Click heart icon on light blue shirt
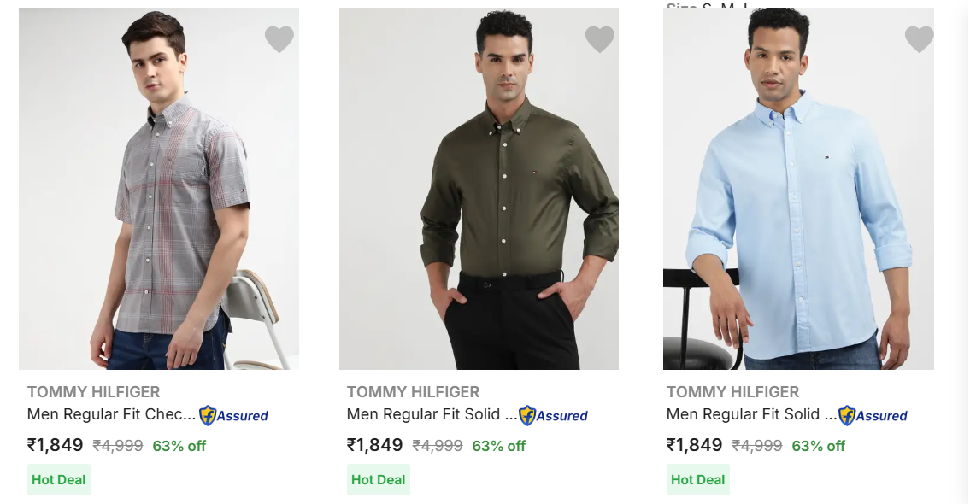This screenshot has height=504, width=976. coord(919,39)
